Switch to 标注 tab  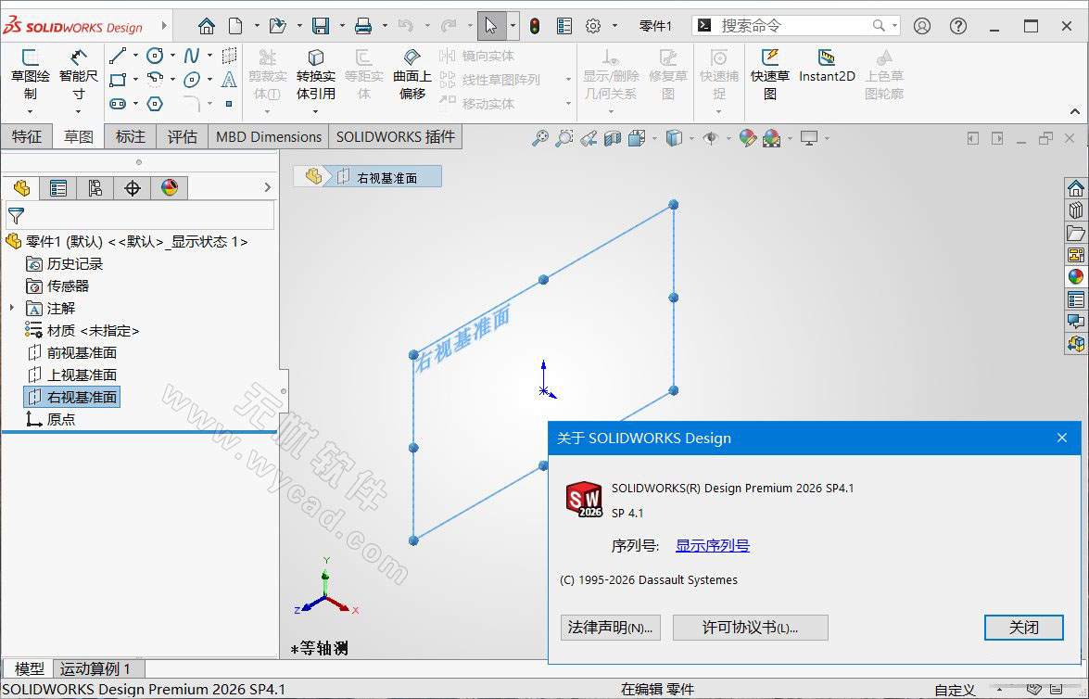(131, 137)
